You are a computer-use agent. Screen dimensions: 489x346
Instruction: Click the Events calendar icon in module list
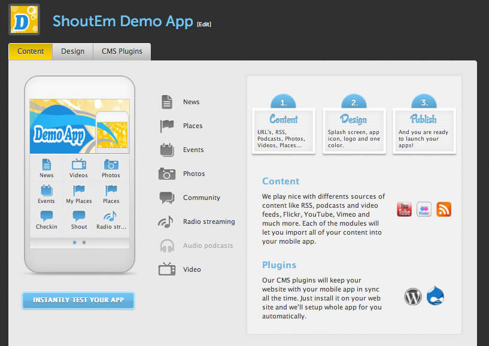click(x=166, y=150)
